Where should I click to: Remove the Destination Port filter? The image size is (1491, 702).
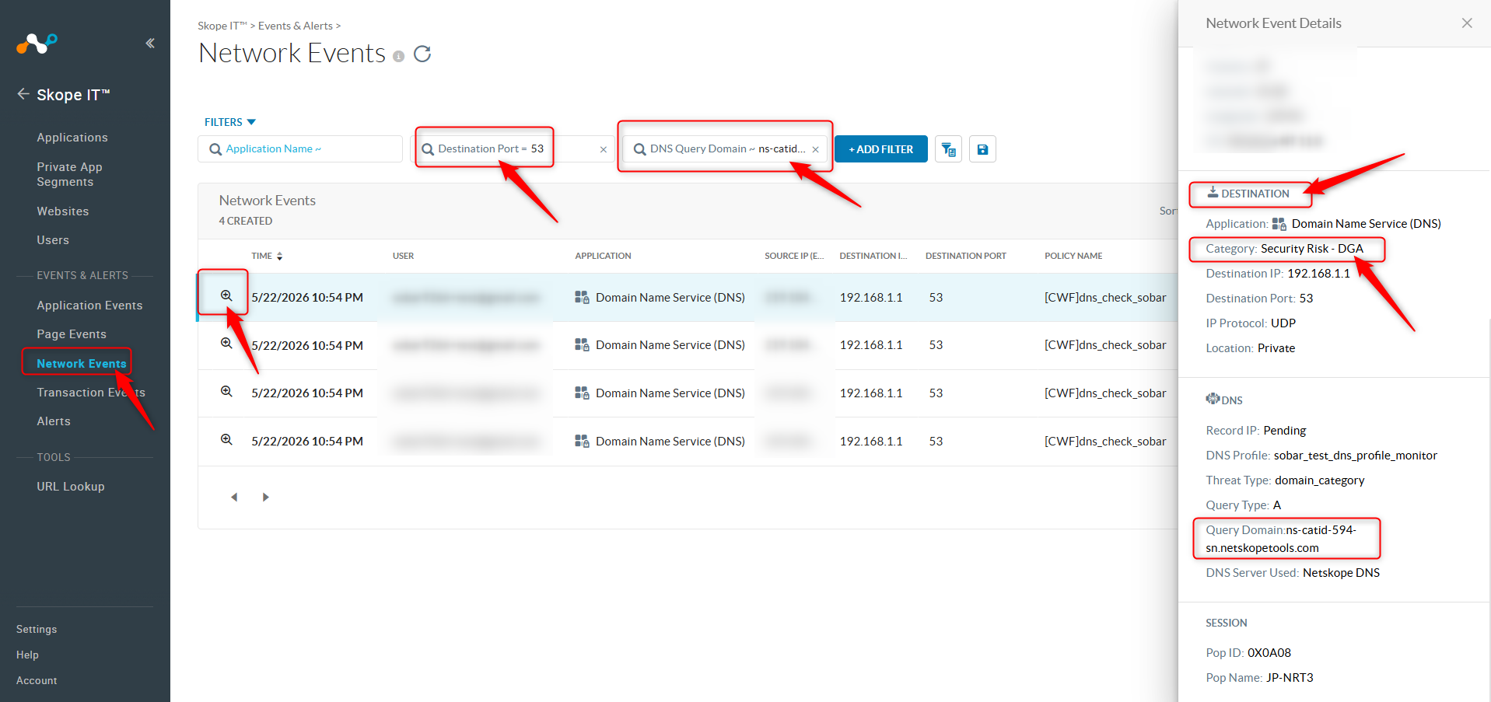603,149
